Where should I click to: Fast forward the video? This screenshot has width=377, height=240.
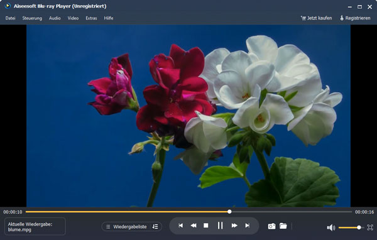(x=234, y=226)
